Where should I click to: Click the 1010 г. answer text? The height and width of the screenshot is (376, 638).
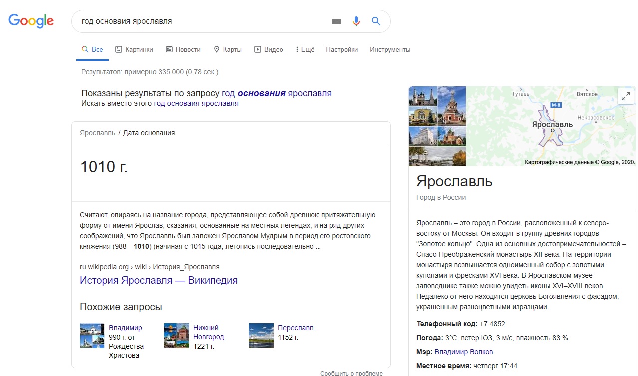click(104, 167)
